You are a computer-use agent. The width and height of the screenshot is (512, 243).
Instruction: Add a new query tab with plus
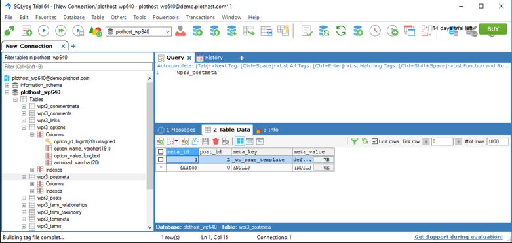(242, 58)
